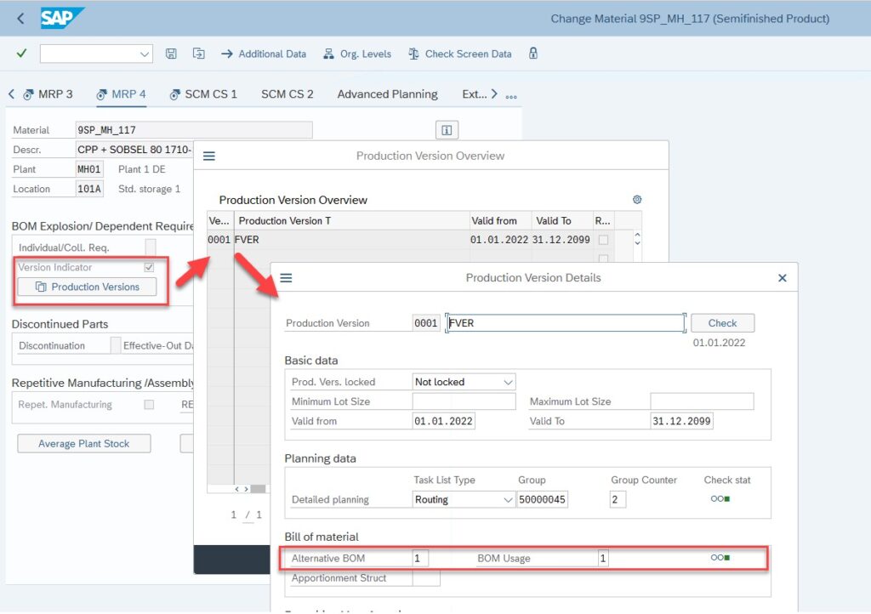Open the command field dropdown
This screenshot has width=871, height=614.
coord(145,54)
